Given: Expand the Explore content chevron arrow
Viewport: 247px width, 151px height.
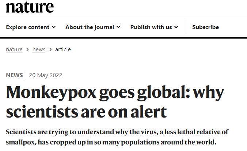Looking at the screenshot, I should point(54,27).
